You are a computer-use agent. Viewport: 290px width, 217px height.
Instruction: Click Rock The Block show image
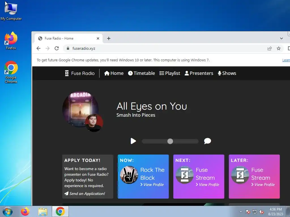(129, 175)
